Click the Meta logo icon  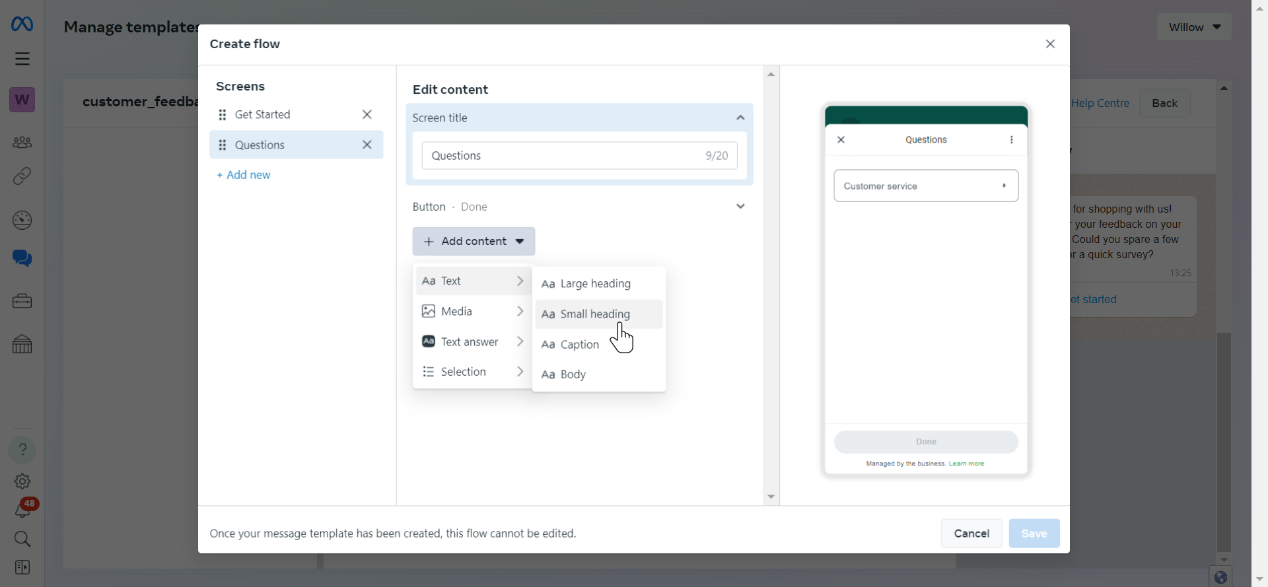click(22, 24)
